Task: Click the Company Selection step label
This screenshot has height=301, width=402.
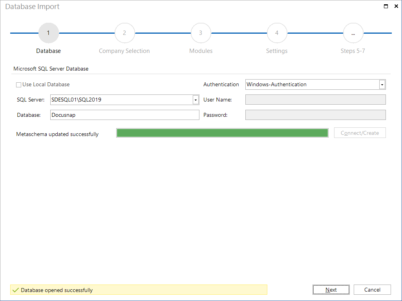Action: click(124, 51)
